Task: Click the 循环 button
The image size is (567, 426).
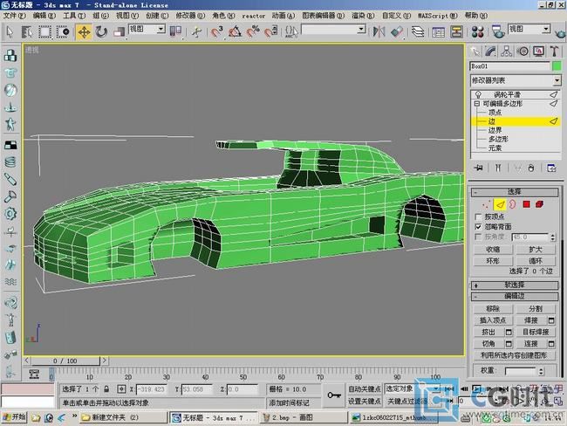Action: pos(536,261)
